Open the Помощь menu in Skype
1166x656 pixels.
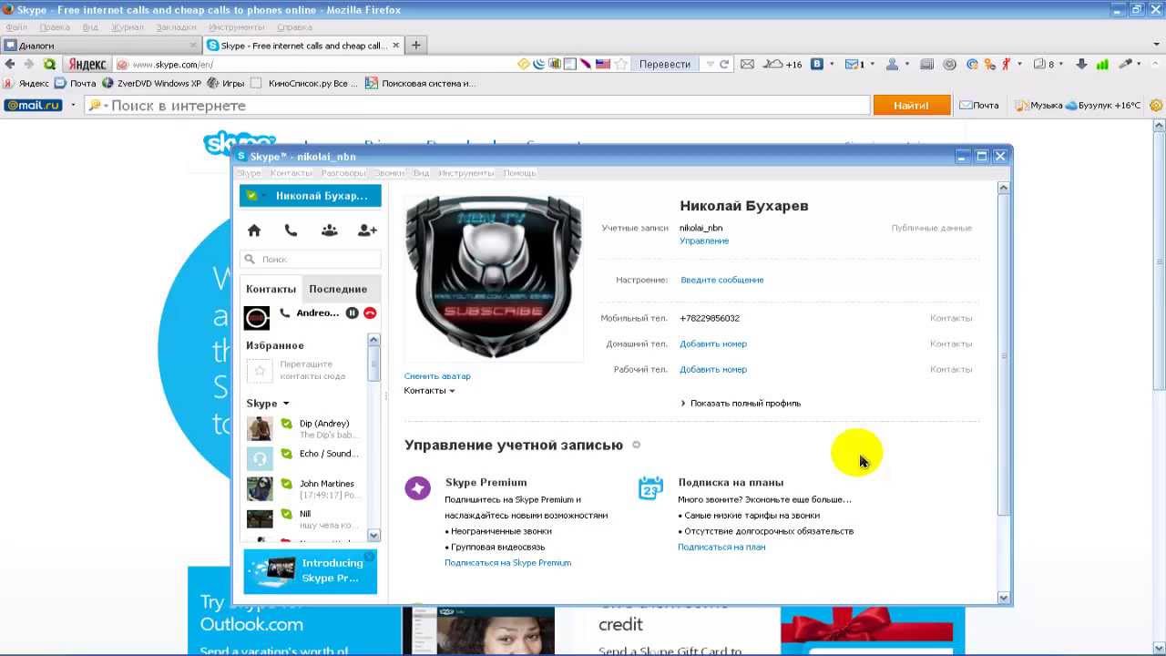[x=519, y=173]
